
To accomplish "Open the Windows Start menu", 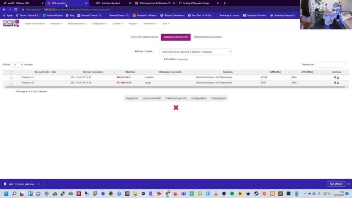I will 6,194.
